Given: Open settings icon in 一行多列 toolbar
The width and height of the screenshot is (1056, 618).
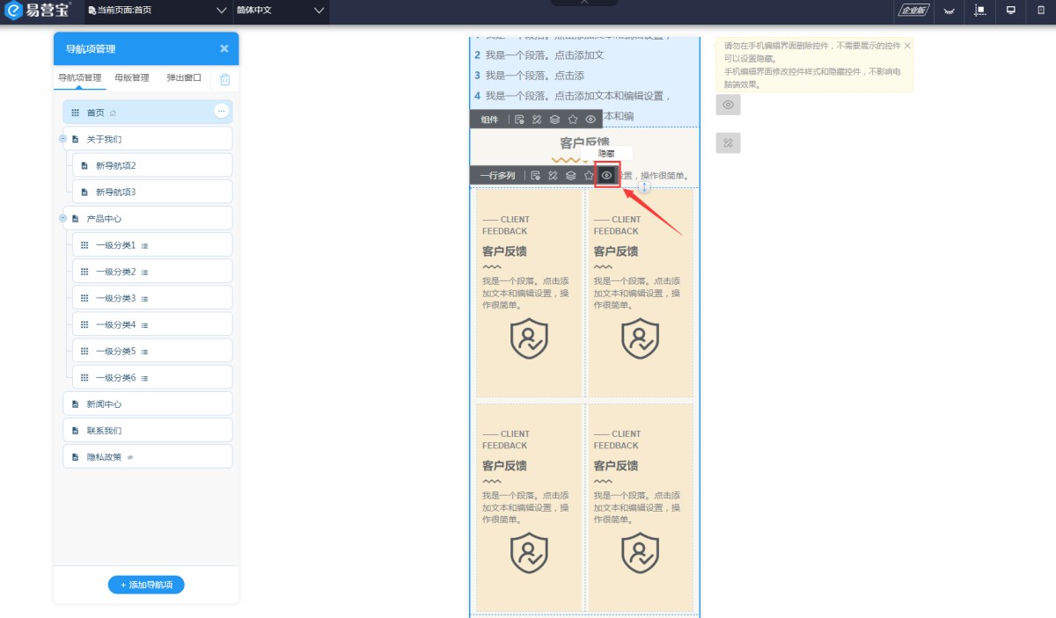Looking at the screenshot, I should pyautogui.click(x=535, y=176).
